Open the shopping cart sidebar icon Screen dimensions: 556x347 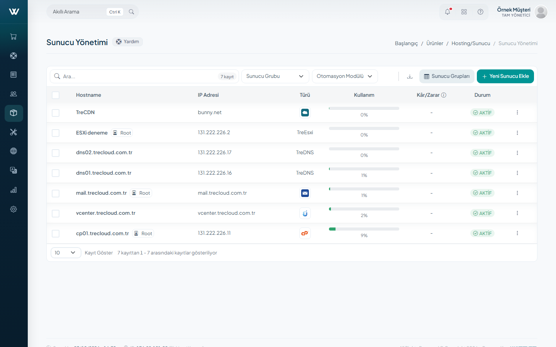(x=14, y=37)
